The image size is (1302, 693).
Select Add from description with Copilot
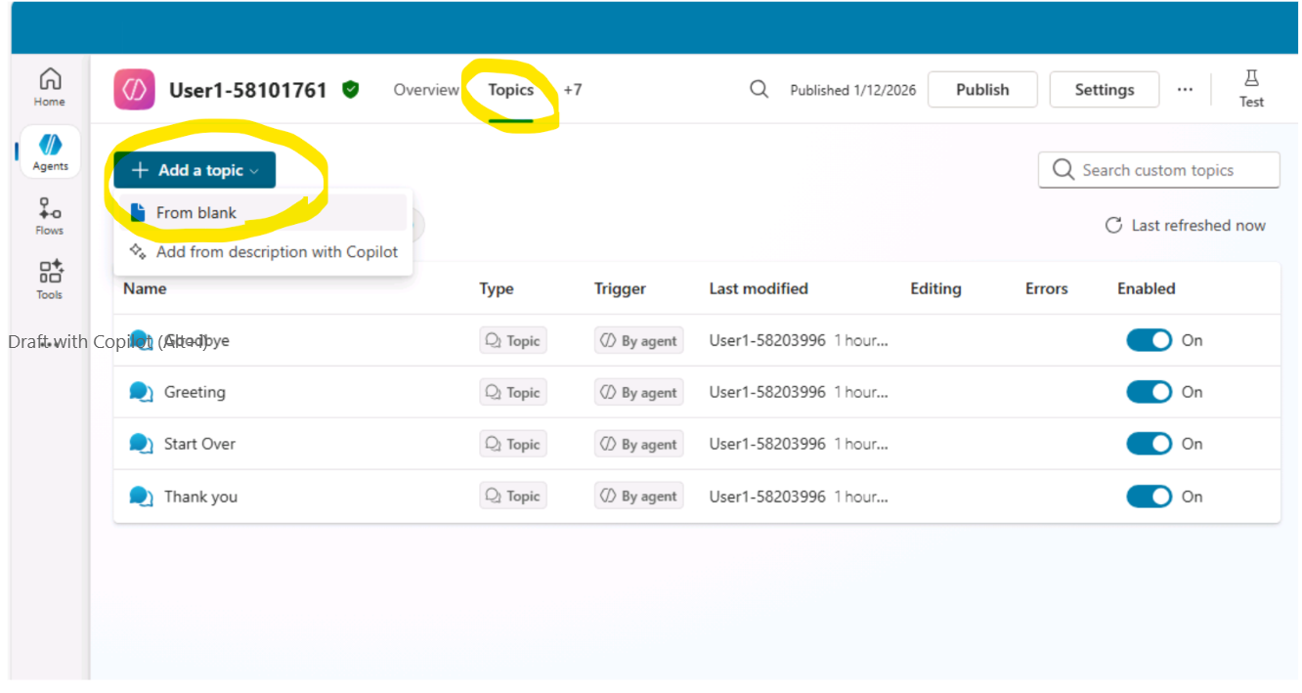[x=277, y=252]
